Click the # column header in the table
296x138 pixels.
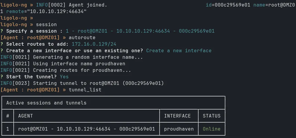coord(8,116)
